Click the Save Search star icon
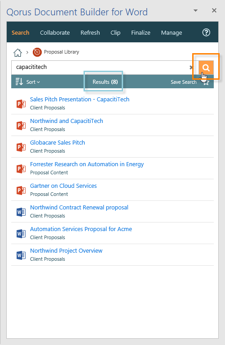Viewport: 225px width, 345px height. tap(206, 82)
